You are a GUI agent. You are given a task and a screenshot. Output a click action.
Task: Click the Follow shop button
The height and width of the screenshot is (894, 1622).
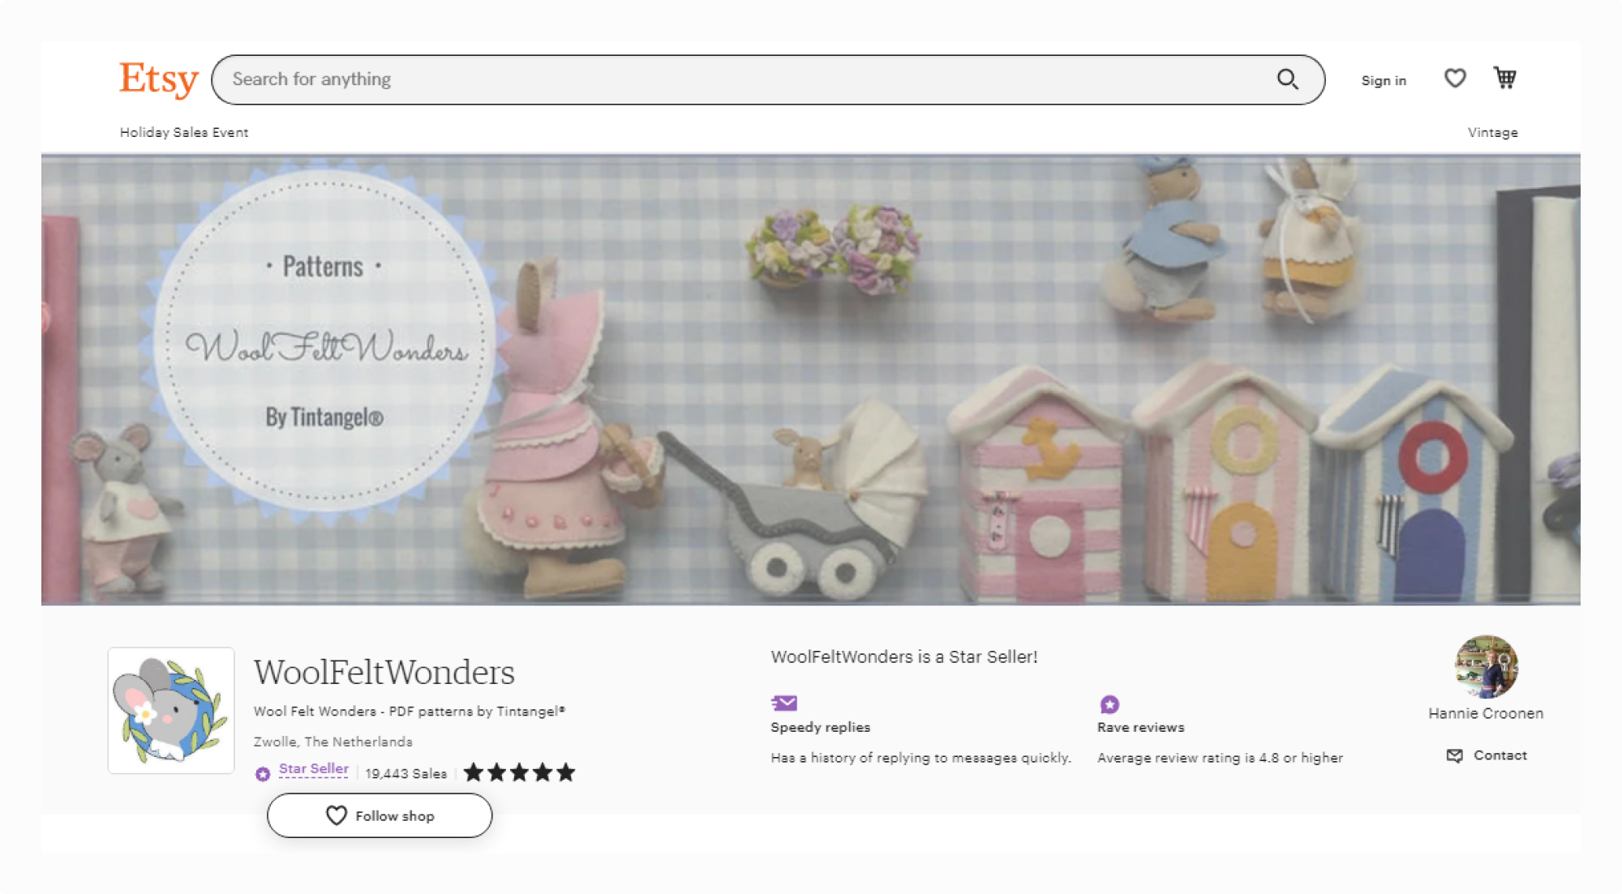click(380, 815)
